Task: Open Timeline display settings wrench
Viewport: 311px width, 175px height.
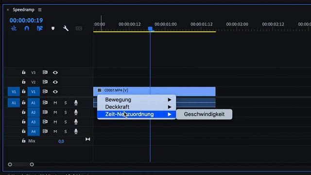Action: point(66,28)
